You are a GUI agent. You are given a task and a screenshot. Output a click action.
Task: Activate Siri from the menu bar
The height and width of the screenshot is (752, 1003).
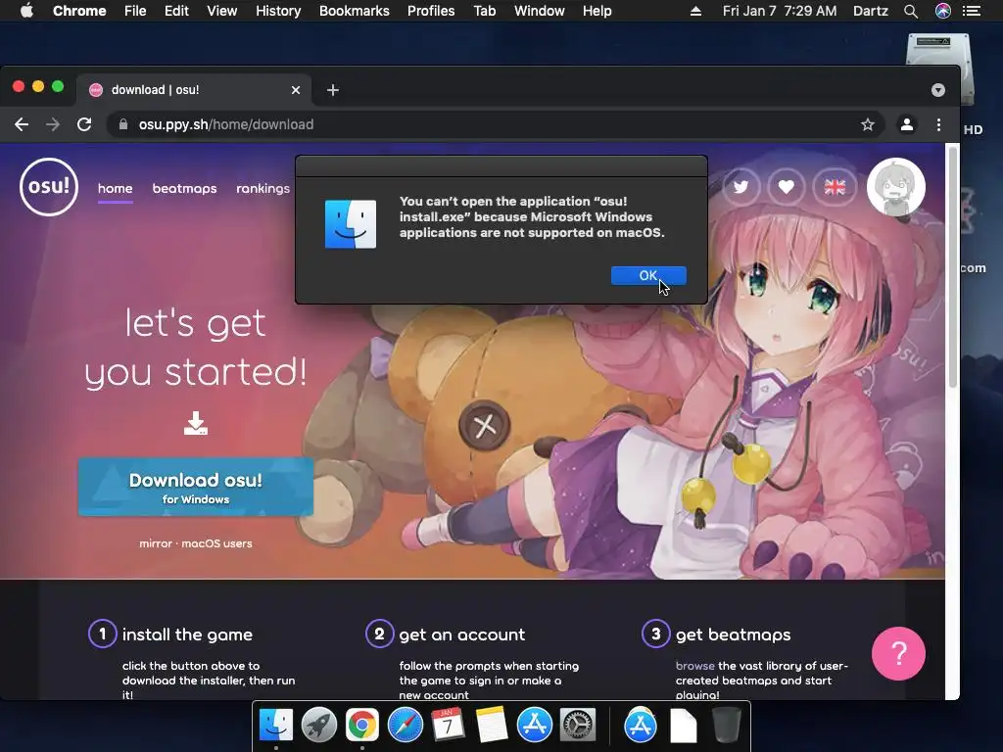pos(943,11)
